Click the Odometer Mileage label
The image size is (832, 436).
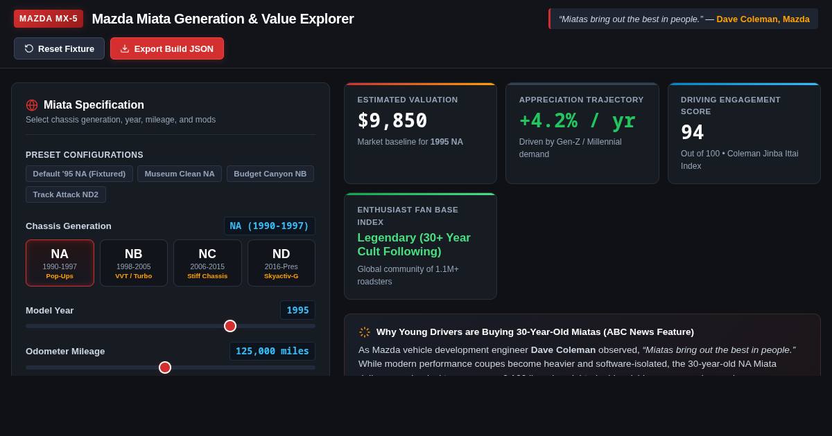click(x=65, y=352)
